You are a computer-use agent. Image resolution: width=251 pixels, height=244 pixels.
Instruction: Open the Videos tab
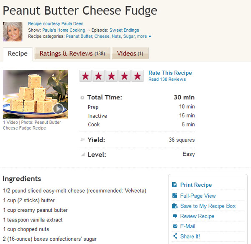tap(130, 53)
